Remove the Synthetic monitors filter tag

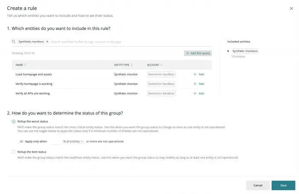pyautogui.click(x=47, y=42)
